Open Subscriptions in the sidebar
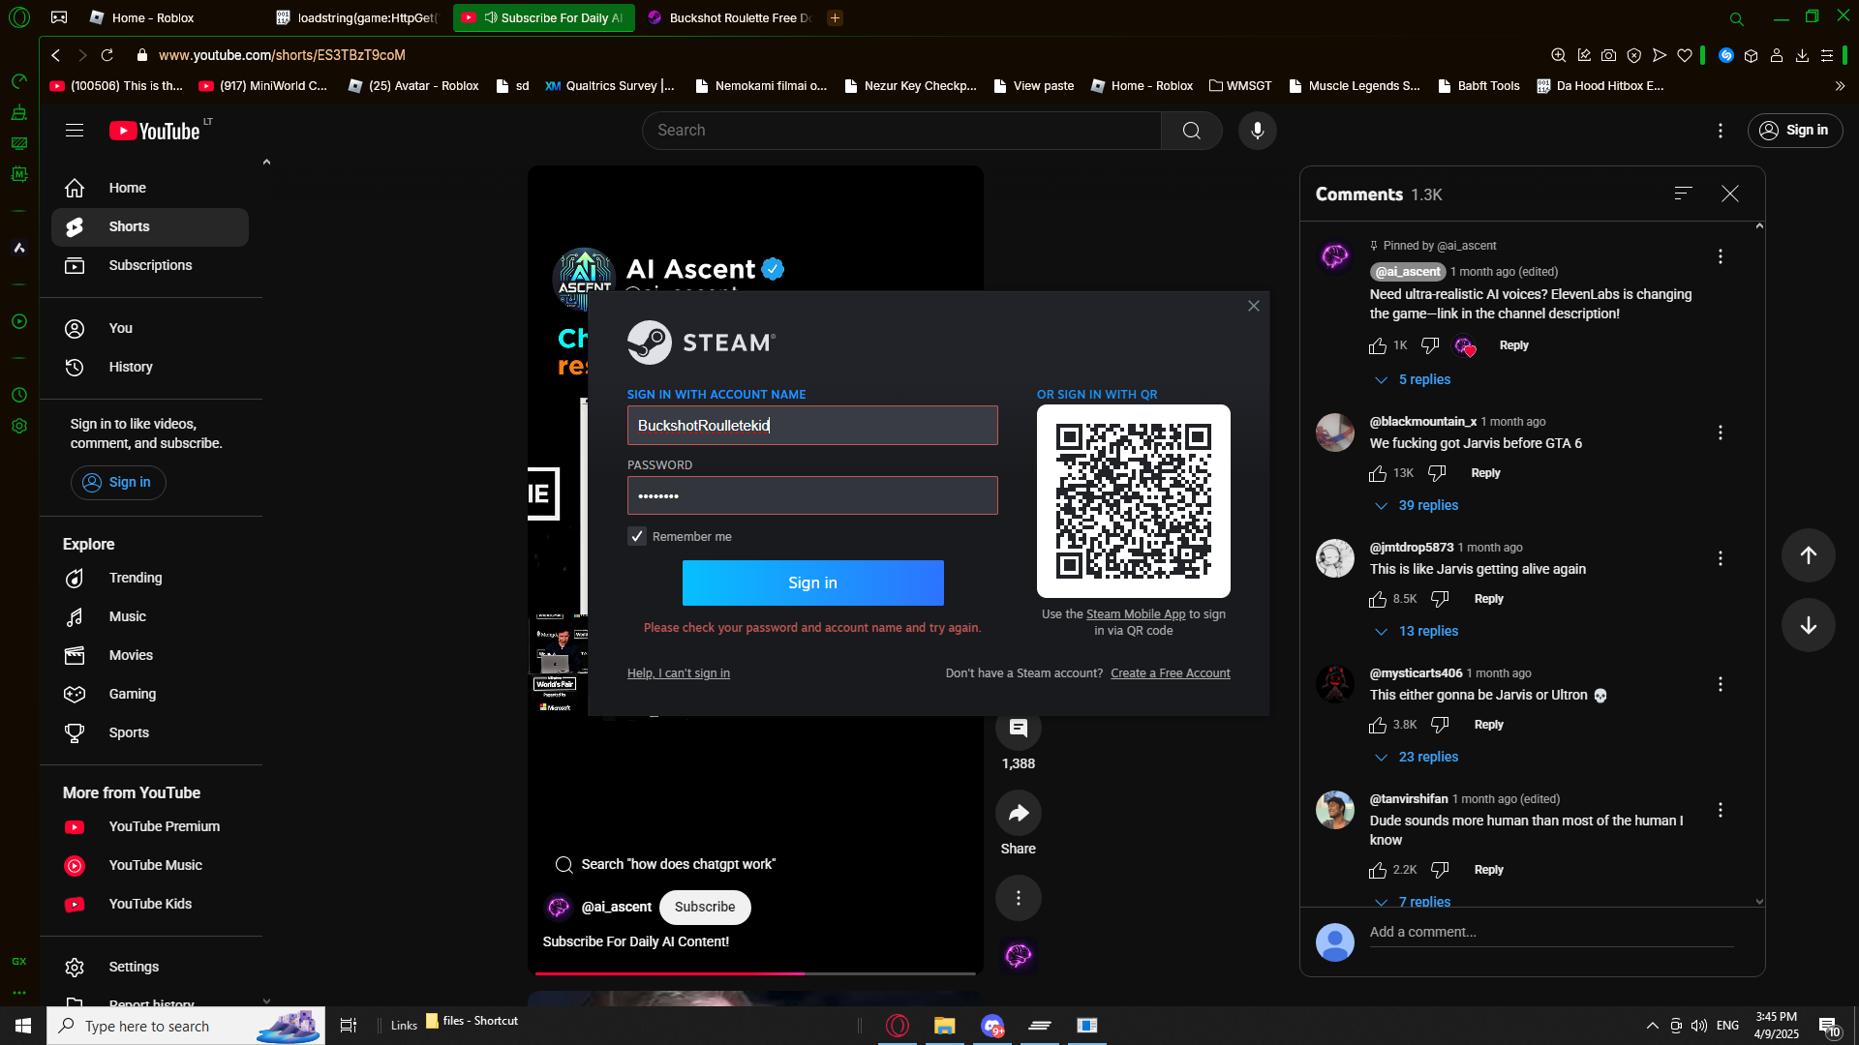This screenshot has width=1859, height=1045. click(150, 265)
